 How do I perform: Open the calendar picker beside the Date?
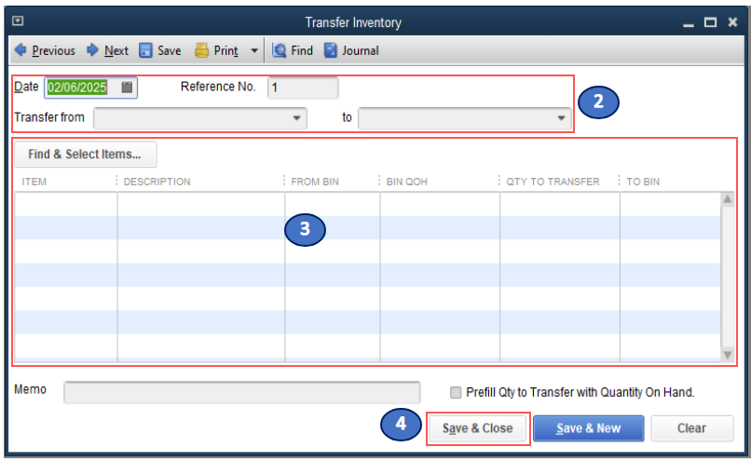click(x=127, y=88)
